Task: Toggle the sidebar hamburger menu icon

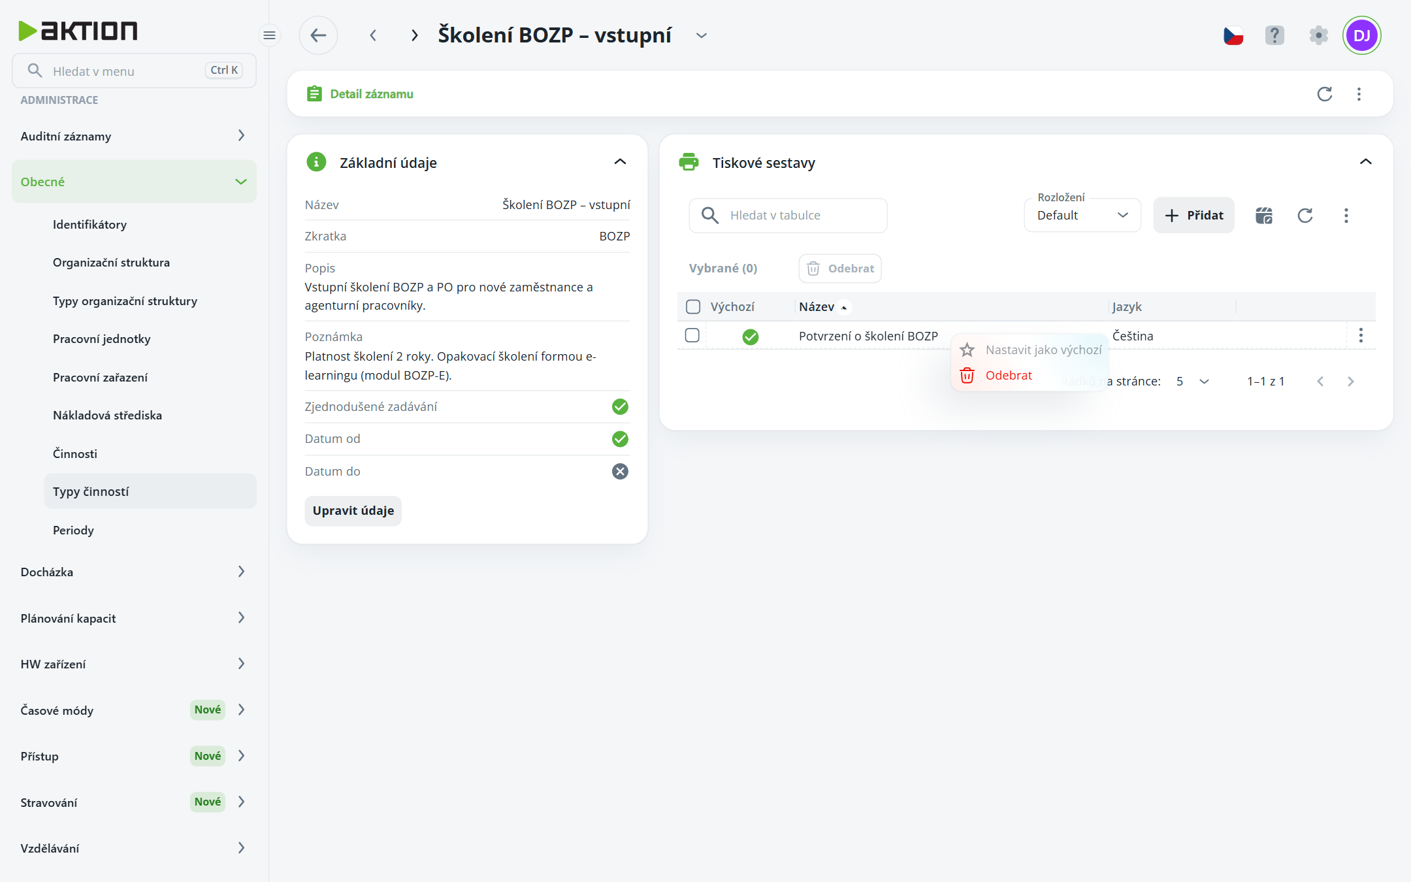Action: click(x=269, y=35)
